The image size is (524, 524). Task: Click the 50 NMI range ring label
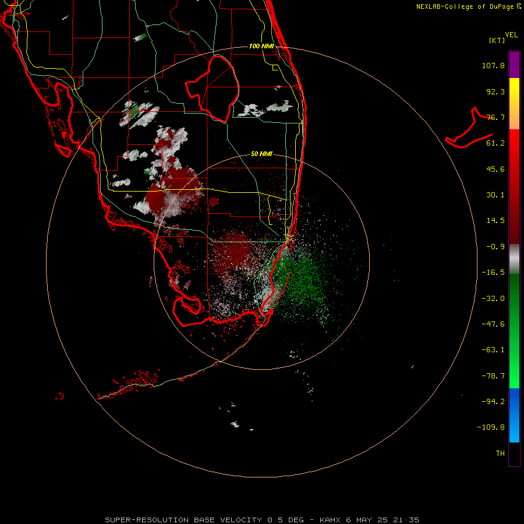click(x=261, y=154)
